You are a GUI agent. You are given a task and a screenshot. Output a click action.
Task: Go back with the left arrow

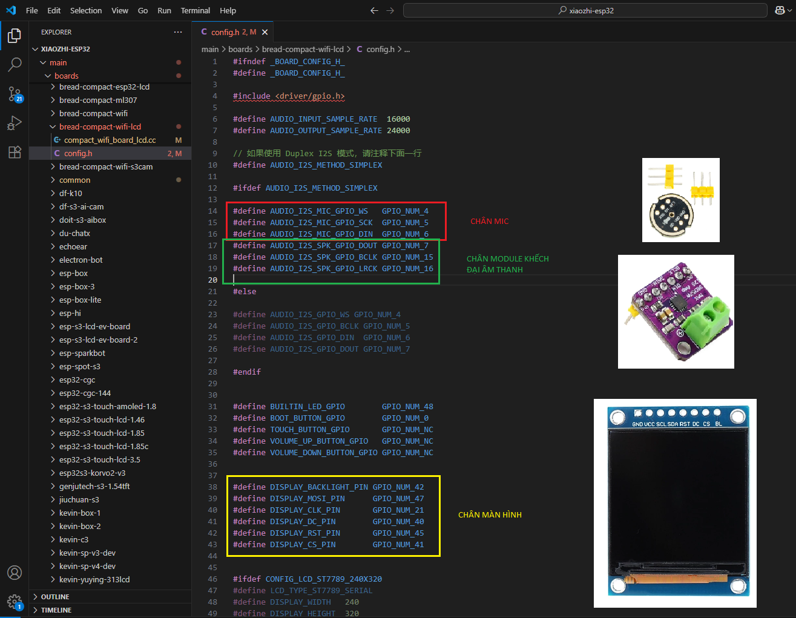374,10
